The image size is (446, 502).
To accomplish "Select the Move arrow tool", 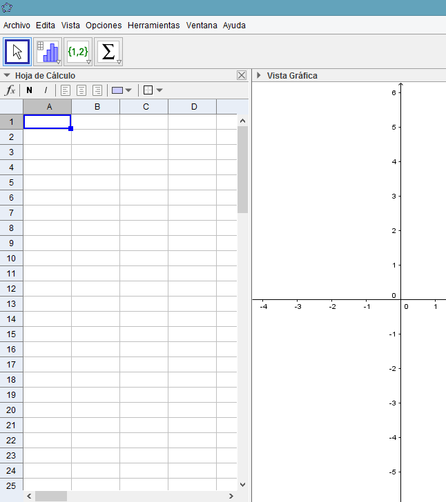I will point(17,52).
